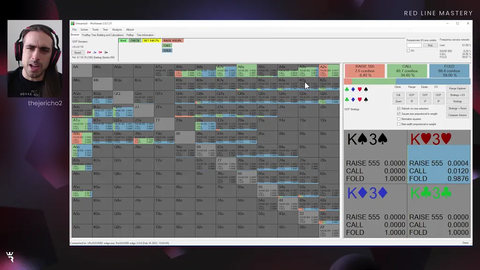Screen dimensions: 480x270
Task: Click the nine of hearts board card
Action: [x=100, y=52]
